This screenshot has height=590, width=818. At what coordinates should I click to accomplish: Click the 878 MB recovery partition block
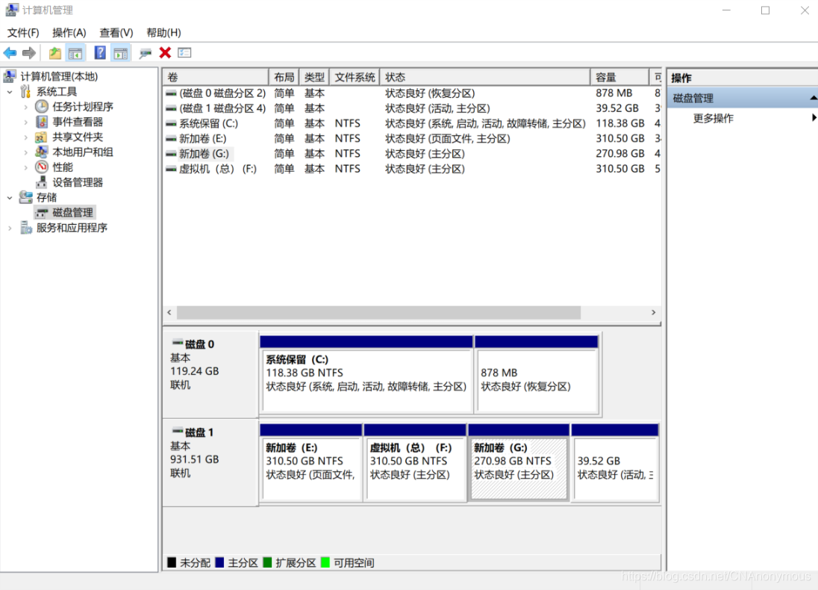coord(537,375)
